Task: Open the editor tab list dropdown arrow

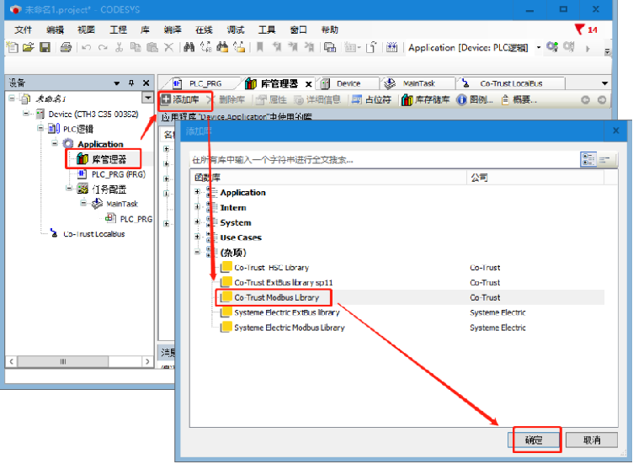Action: click(604, 83)
